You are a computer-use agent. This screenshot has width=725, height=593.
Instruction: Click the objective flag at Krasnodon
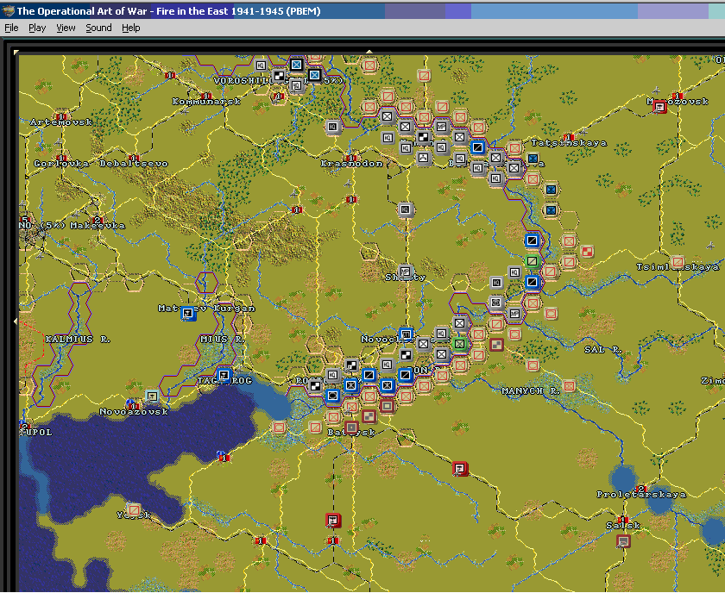(351, 158)
